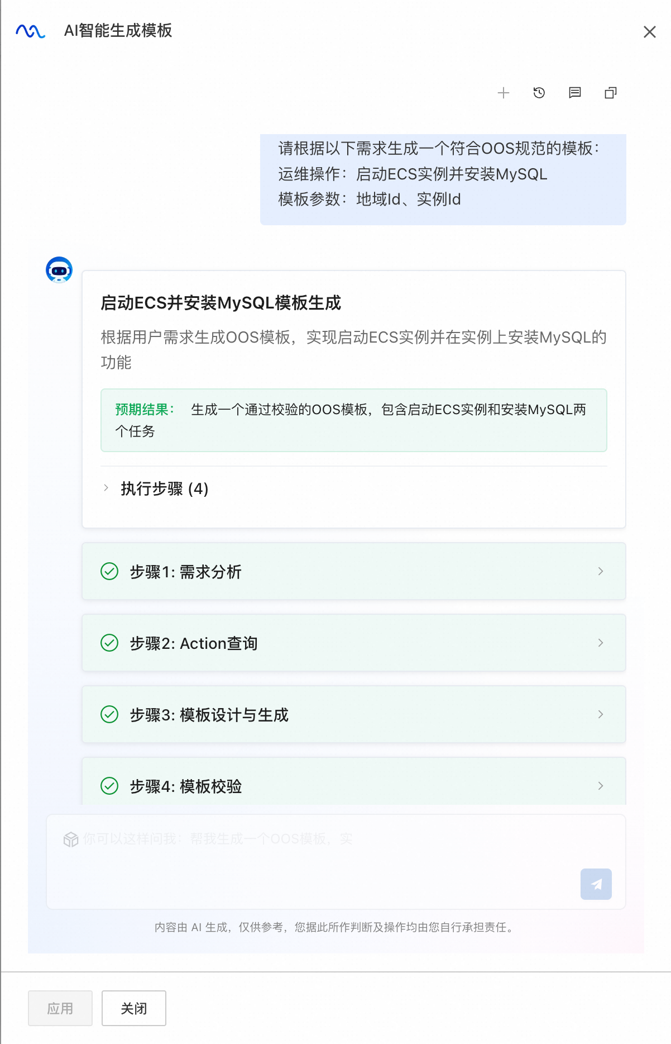Click the blue wave logo
The width and height of the screenshot is (671, 1044).
(x=31, y=31)
